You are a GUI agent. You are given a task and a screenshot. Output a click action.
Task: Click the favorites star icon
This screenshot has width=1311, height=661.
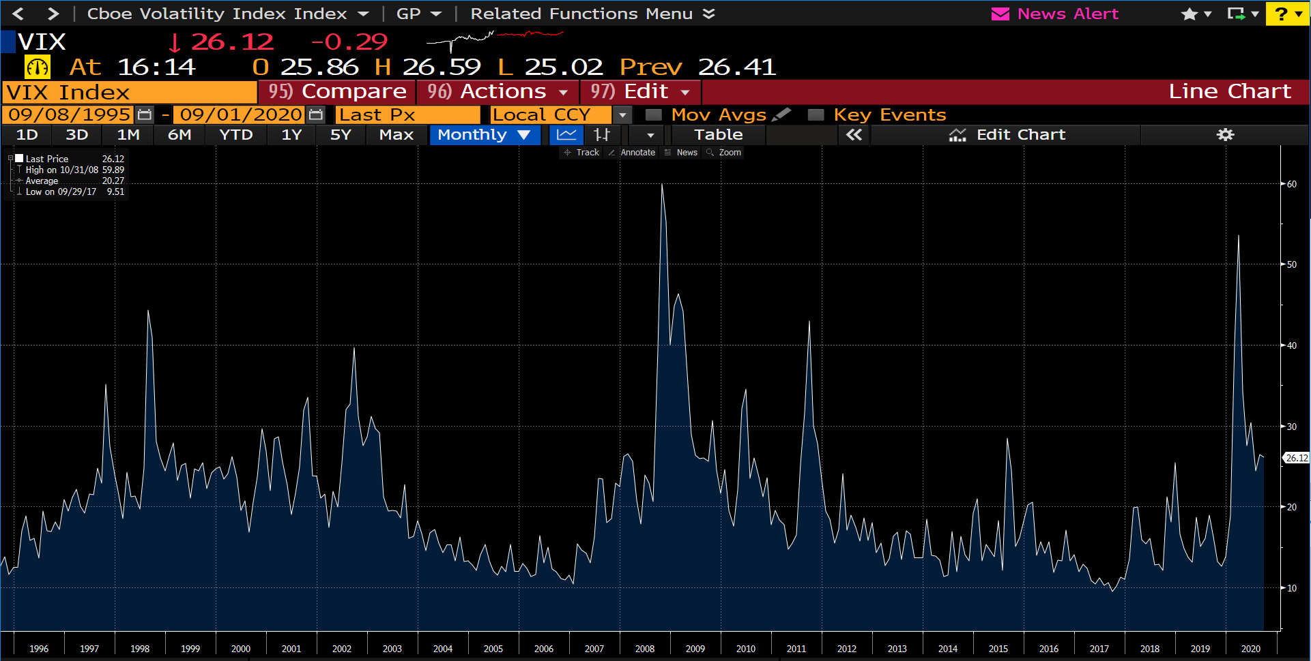click(1189, 14)
